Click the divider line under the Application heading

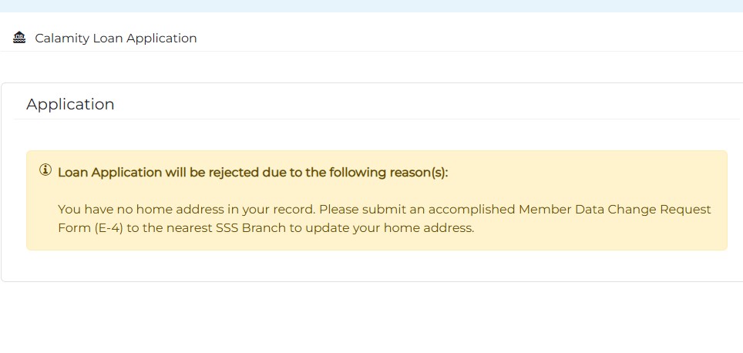[x=371, y=119]
